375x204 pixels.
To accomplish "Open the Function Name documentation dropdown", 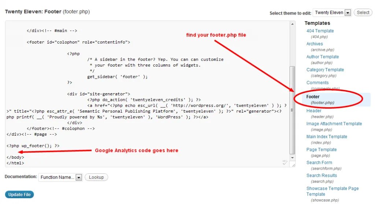I will click(x=60, y=177).
